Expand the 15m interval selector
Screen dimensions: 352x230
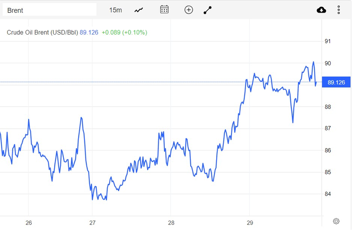(x=115, y=10)
